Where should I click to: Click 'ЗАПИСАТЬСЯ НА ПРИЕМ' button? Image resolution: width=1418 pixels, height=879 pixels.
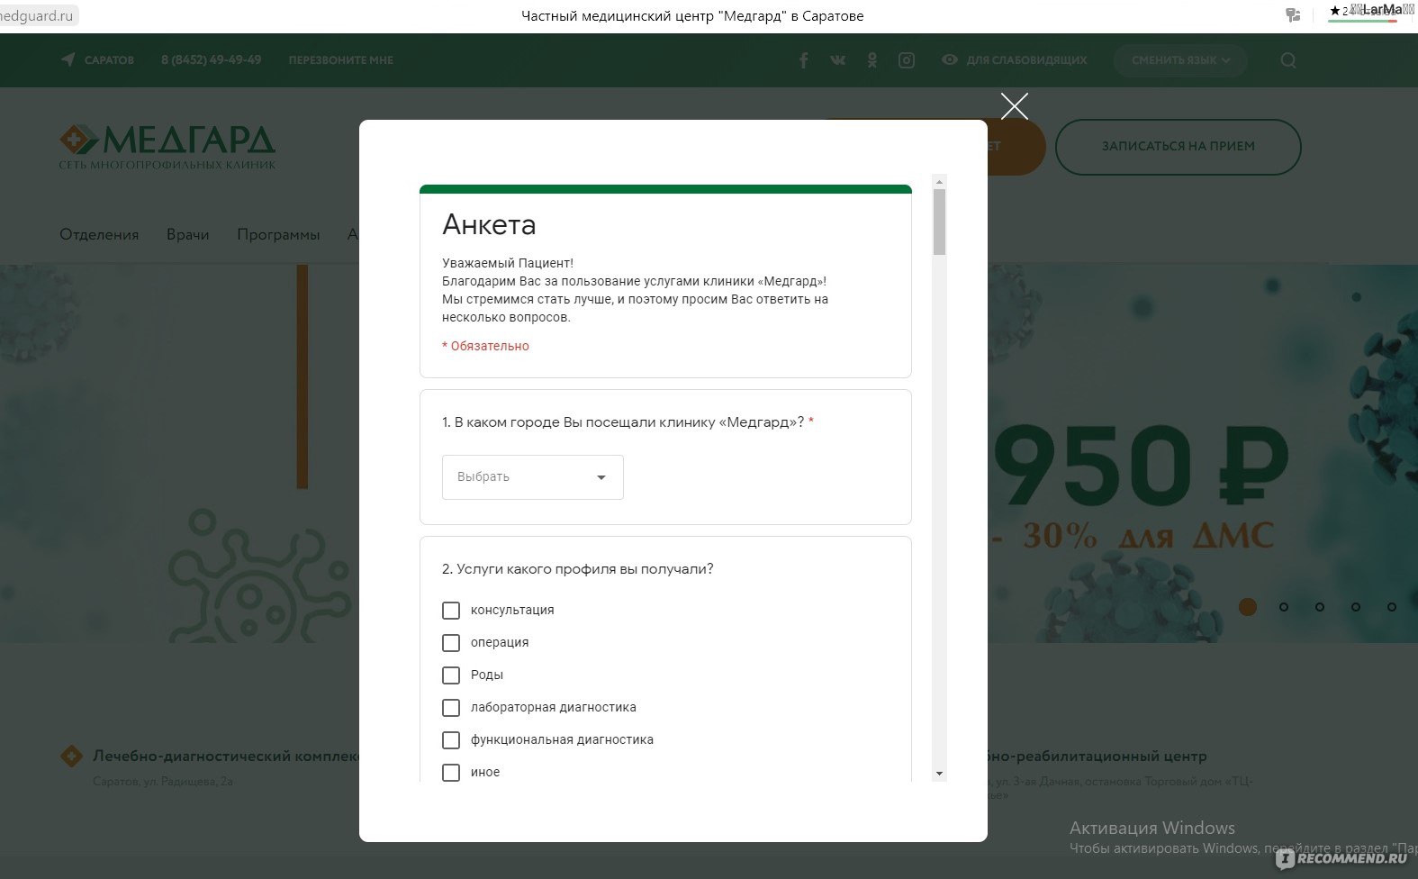(x=1178, y=146)
